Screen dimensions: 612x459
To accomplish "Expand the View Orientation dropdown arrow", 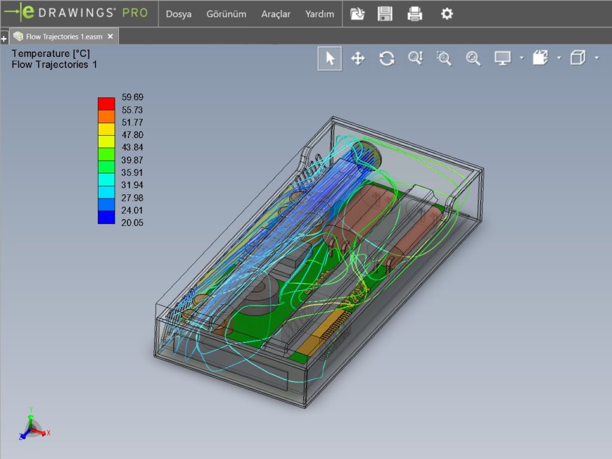I will [596, 59].
